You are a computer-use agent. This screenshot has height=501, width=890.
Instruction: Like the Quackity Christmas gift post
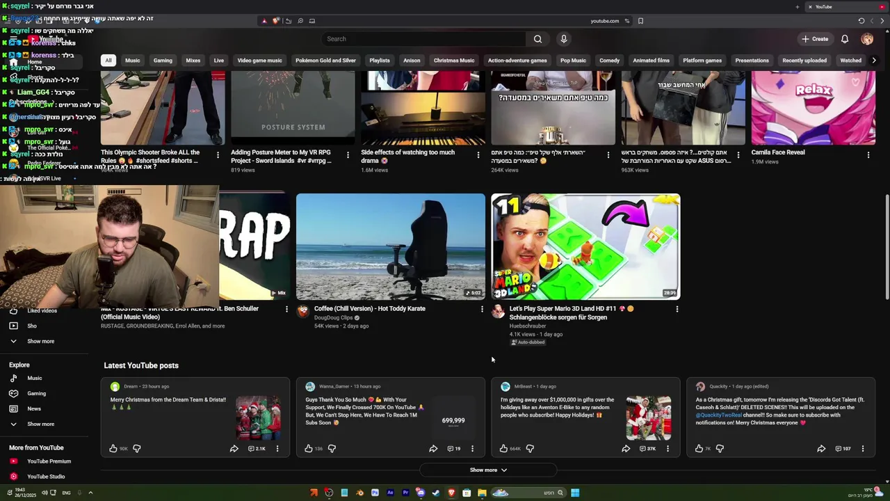[699, 449]
